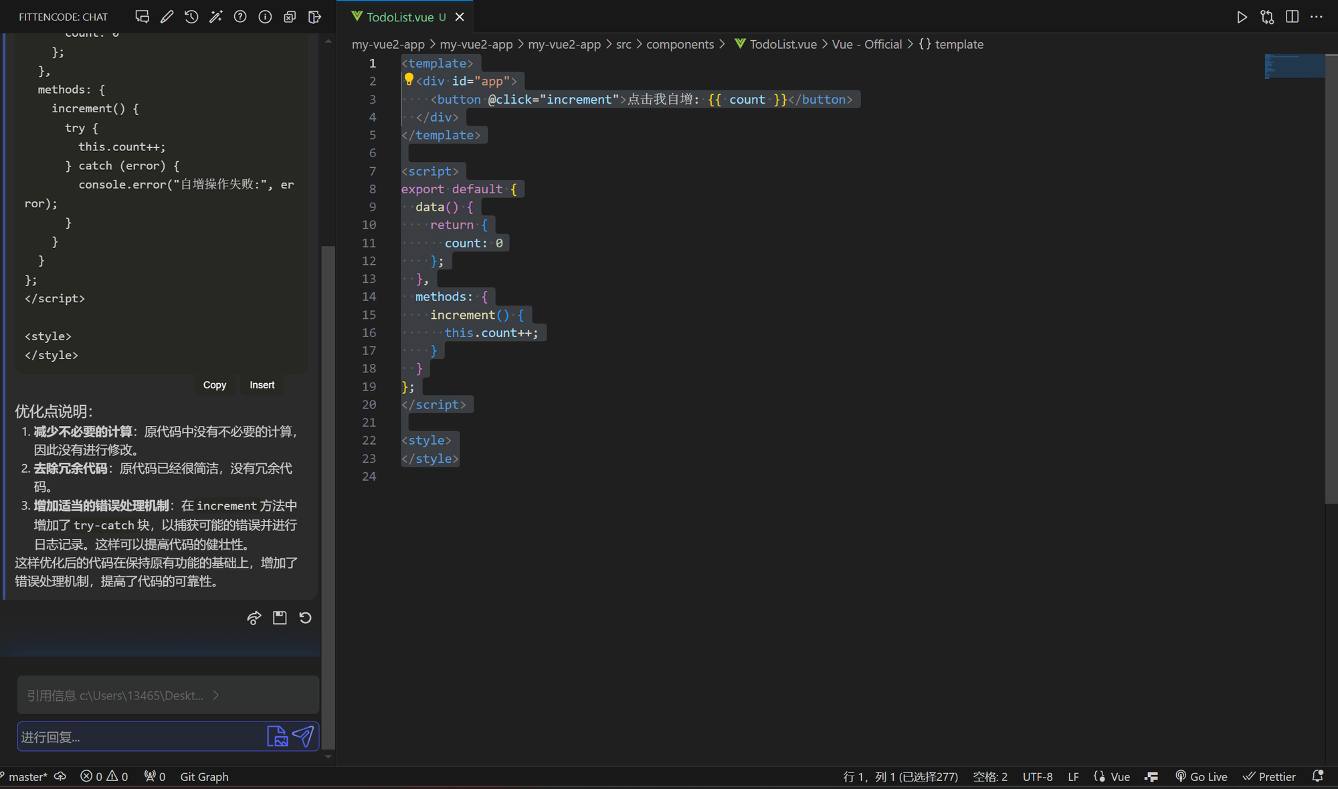Click the icon left of Go Live

click(1151, 776)
